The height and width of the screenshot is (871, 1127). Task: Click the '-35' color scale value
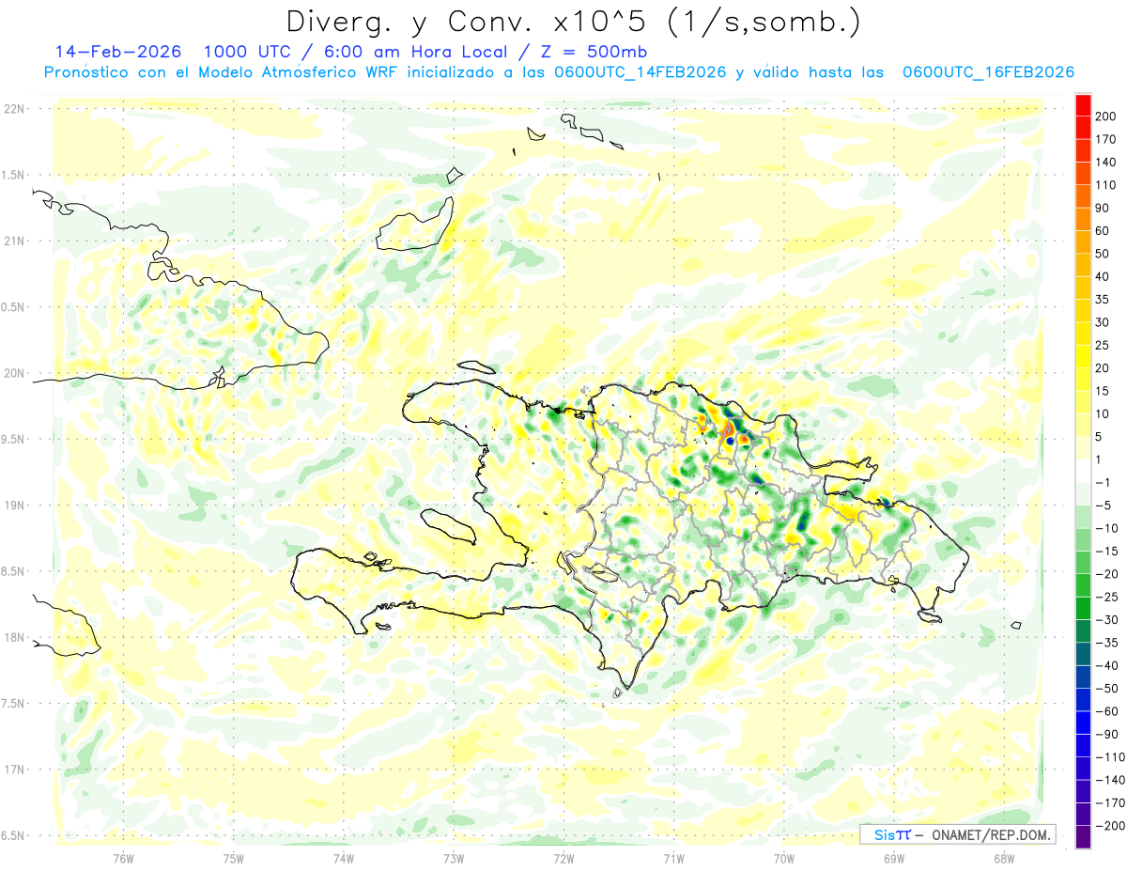[1108, 643]
